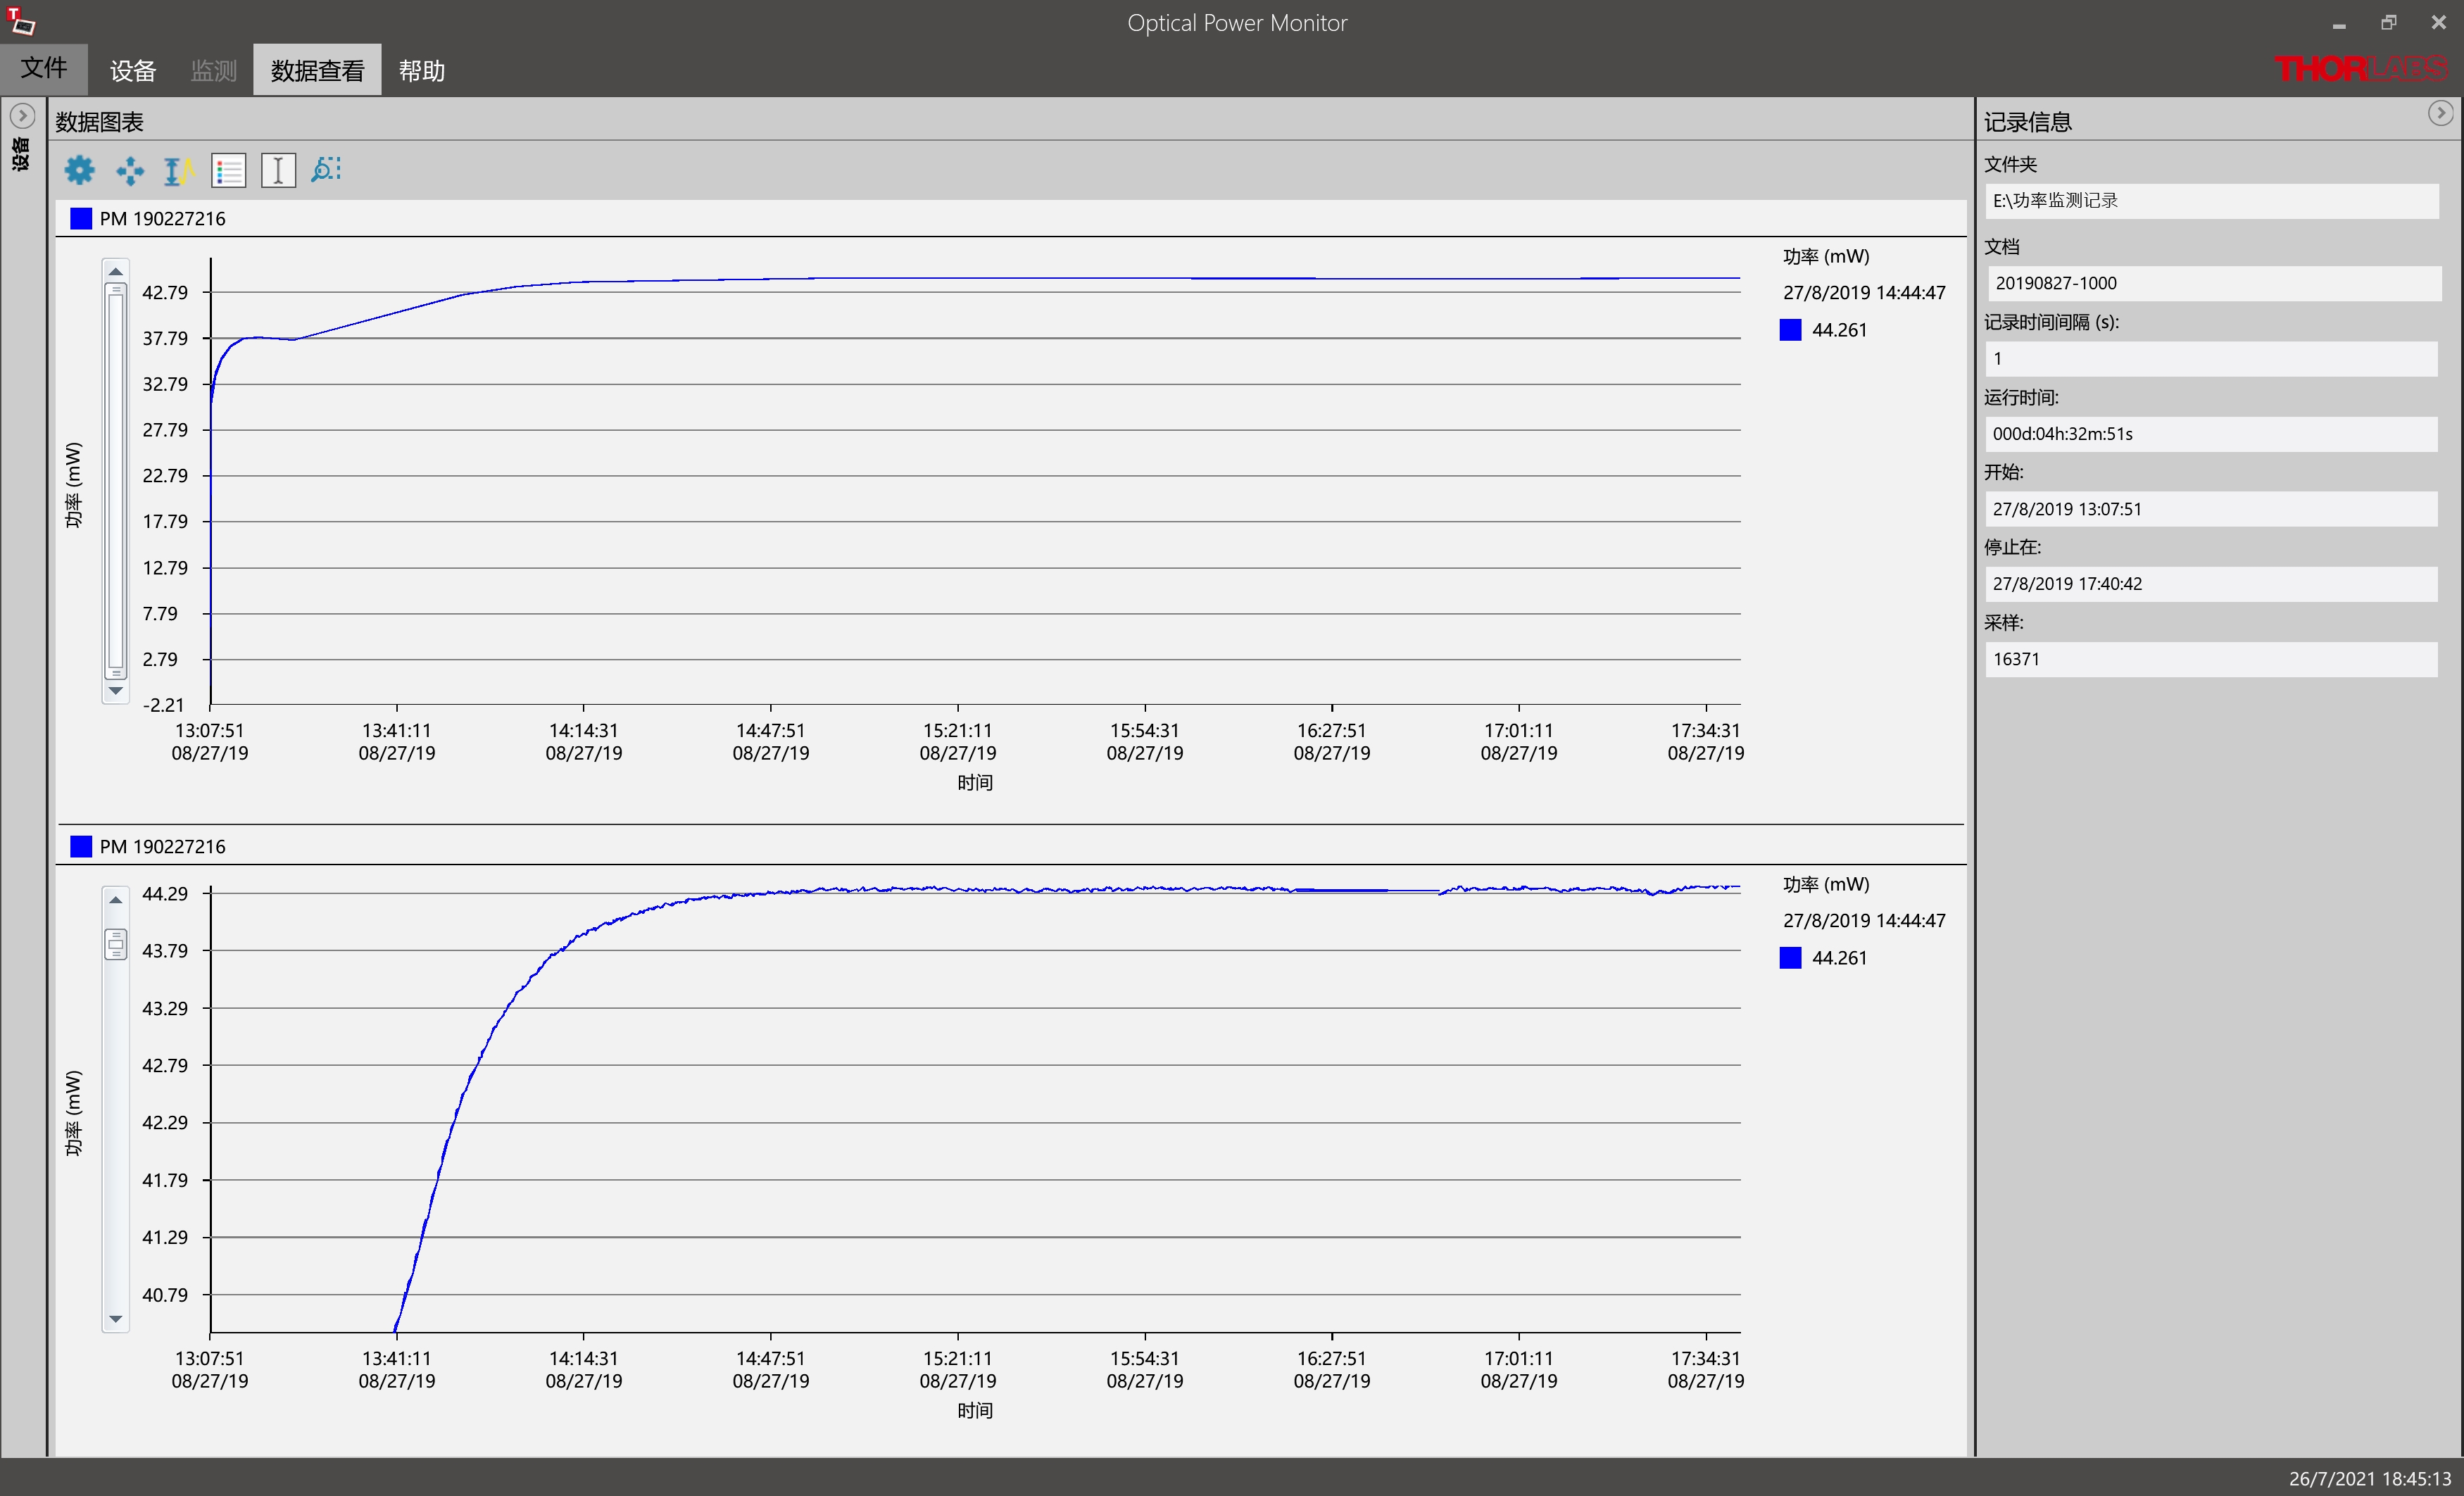Viewport: 2464px width, 1496px height.
Task: Click the upper chart 42.79 axis label
Action: click(165, 293)
